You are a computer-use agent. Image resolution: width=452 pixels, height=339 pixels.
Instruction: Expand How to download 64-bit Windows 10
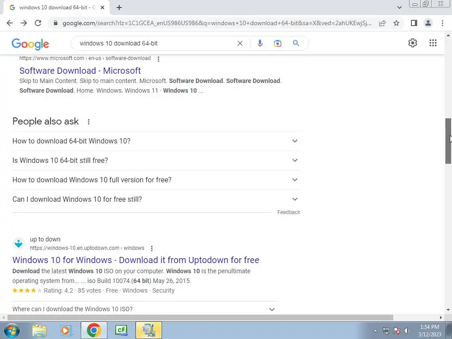pyautogui.click(x=156, y=141)
